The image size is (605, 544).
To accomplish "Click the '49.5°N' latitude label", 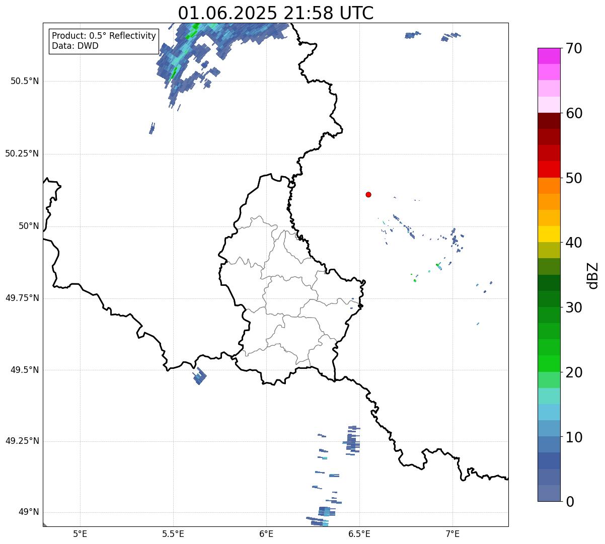I will pos(24,370).
